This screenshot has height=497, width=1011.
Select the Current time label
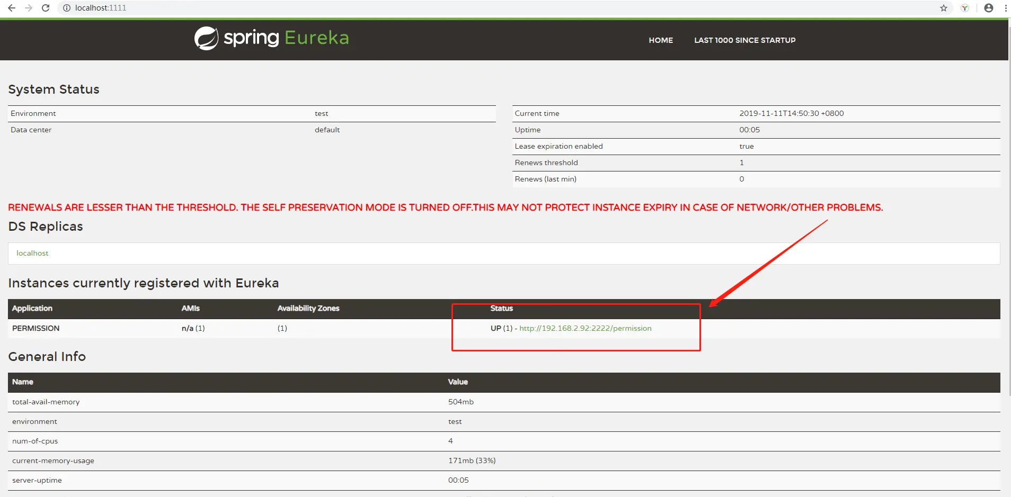[537, 113]
